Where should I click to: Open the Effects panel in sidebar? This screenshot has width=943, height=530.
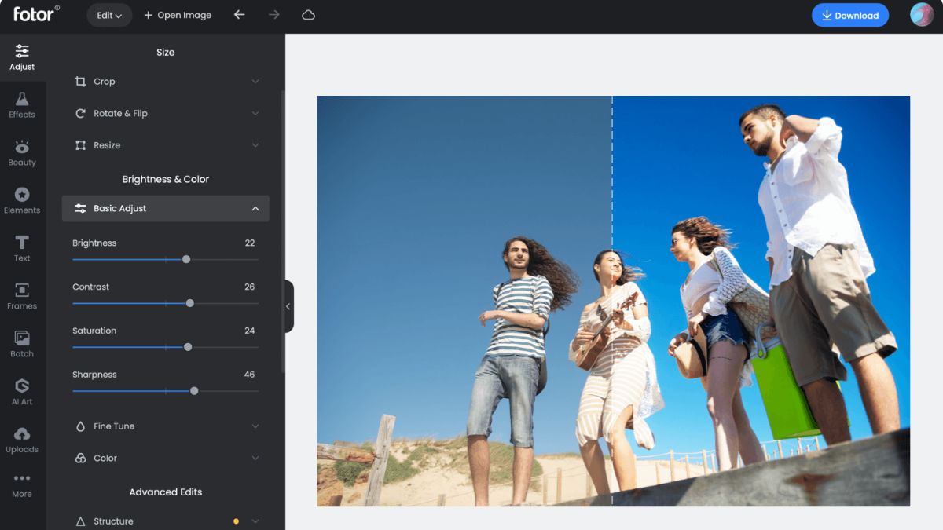pos(22,104)
